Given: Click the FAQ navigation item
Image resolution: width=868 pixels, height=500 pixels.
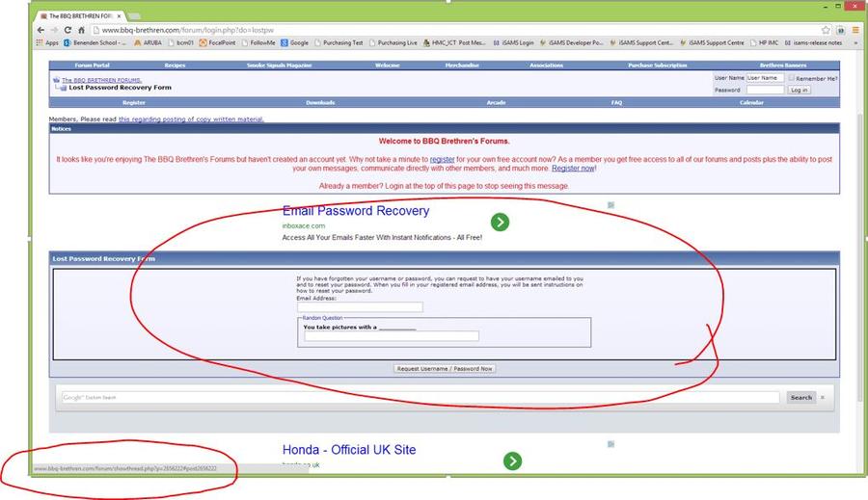Looking at the screenshot, I should 616,102.
